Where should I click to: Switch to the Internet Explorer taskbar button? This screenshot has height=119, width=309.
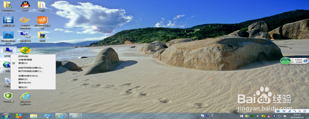(61, 116)
